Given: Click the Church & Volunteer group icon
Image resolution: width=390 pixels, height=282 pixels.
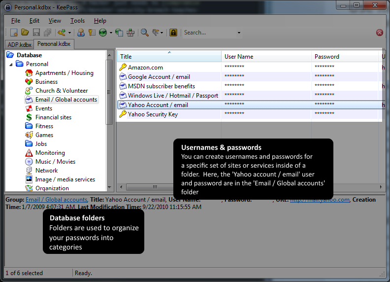Looking at the screenshot, I should (x=29, y=91).
